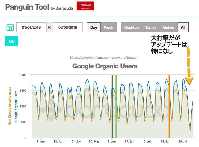Click the 6. May axis label
The image size is (199, 147).
coord(76,141)
